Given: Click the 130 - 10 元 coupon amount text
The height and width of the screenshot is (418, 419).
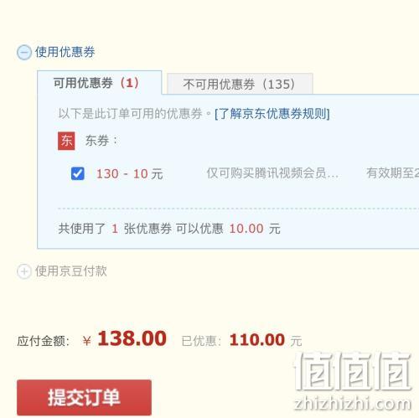Looking at the screenshot, I should [130, 173].
